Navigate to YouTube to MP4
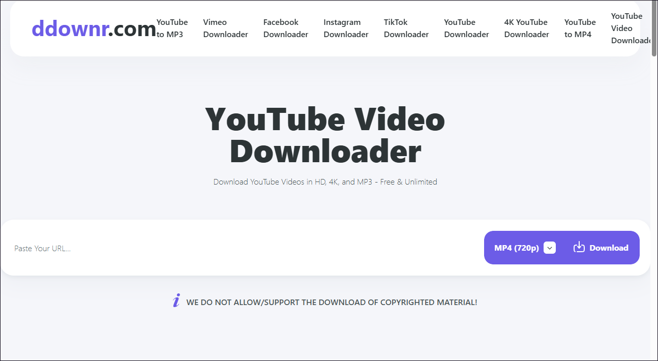 point(580,28)
